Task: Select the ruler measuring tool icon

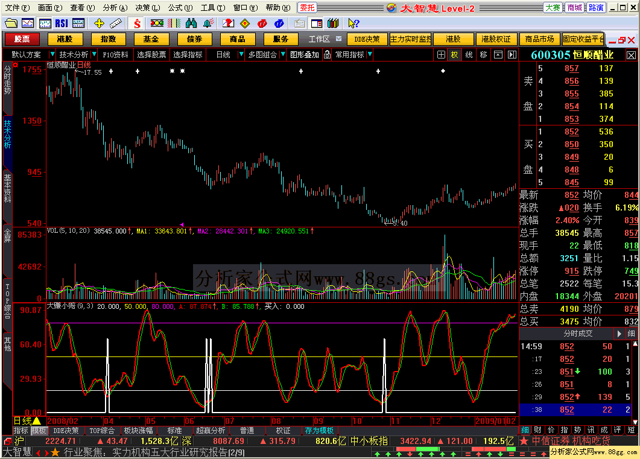Action: (x=115, y=24)
